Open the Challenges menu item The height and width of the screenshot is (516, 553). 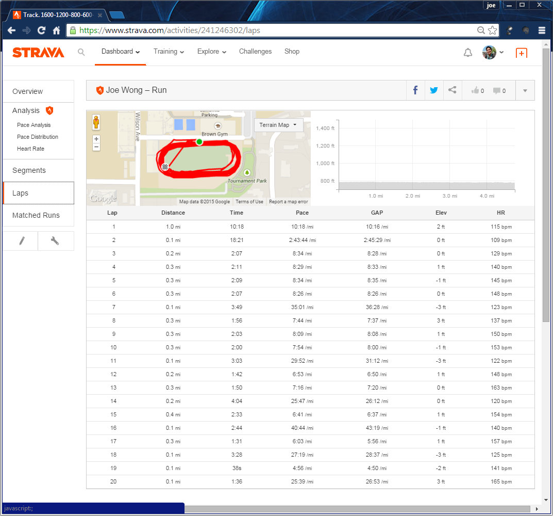click(x=255, y=52)
